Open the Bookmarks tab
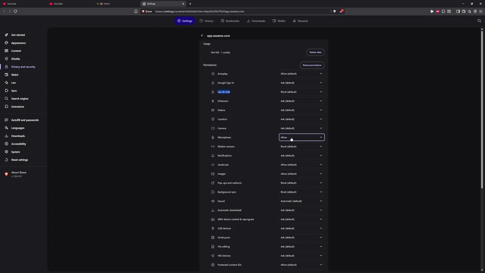 click(x=230, y=21)
